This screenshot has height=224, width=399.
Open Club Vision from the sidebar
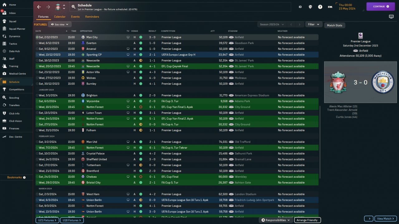point(17,121)
